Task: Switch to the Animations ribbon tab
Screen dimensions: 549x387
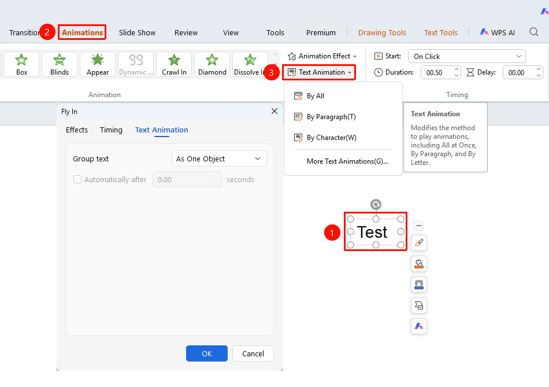Action: tap(82, 32)
